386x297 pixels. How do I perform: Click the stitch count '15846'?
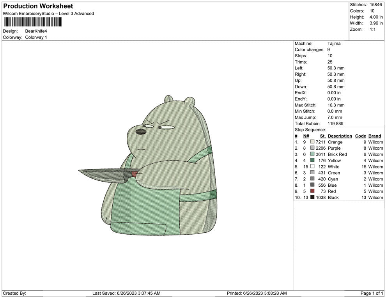point(375,5)
